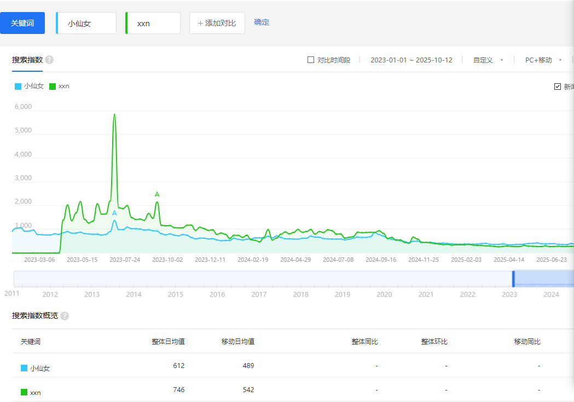Viewport: 574px width, 402px height.
Task: Click the xxn keyword input field
Action: pyautogui.click(x=154, y=24)
